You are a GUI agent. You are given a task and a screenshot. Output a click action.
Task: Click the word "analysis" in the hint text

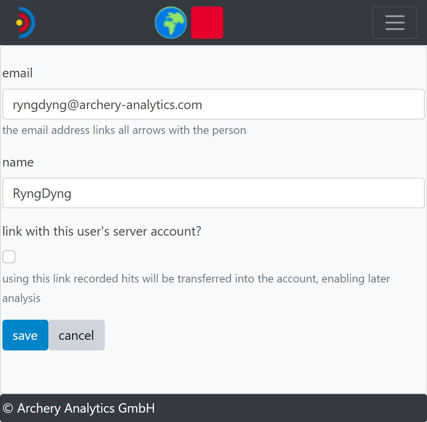point(22,298)
